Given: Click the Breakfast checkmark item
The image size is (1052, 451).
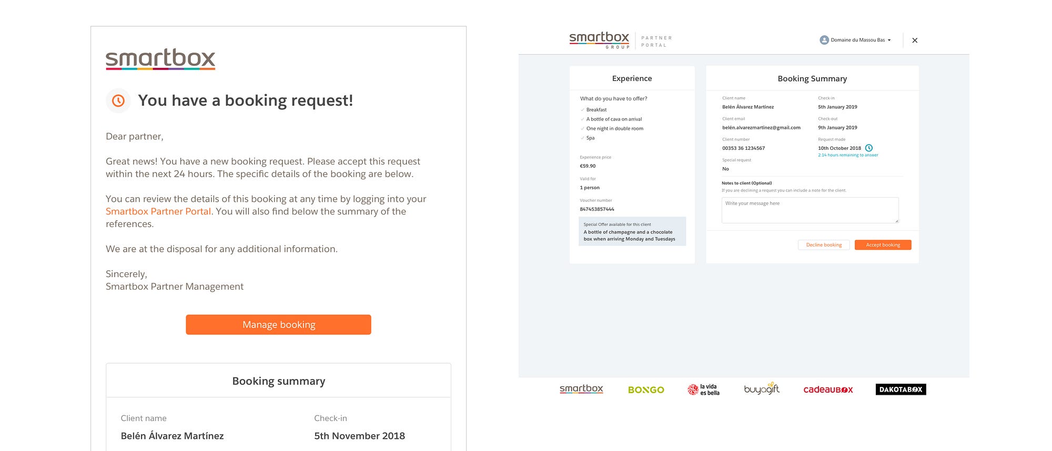Looking at the screenshot, I should [596, 110].
